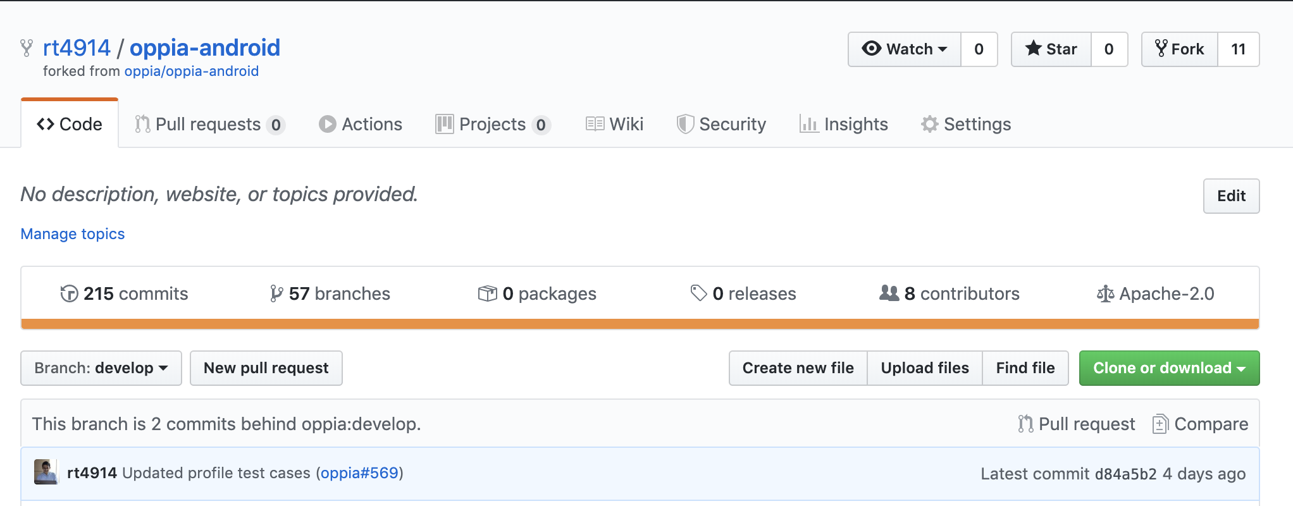This screenshot has height=506, width=1293.
Task: Go to the Security tab
Action: 721,124
